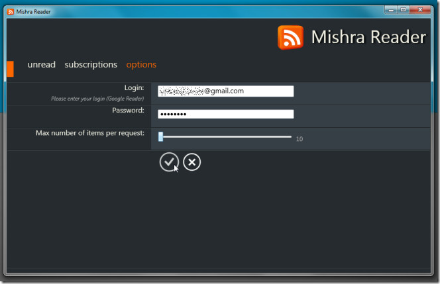Screen dimensions: 440x284
Task: Click the "Mishra Reader" header title
Action: 368,37
